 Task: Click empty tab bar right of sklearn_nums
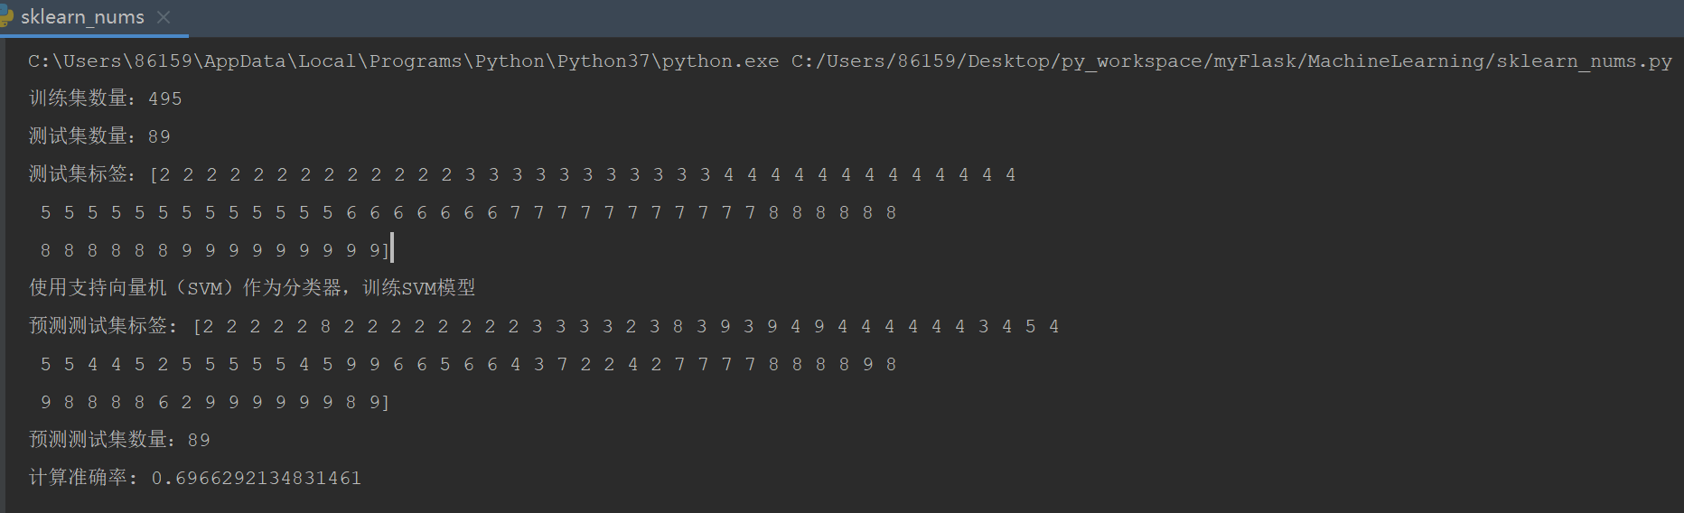[x=903, y=17]
